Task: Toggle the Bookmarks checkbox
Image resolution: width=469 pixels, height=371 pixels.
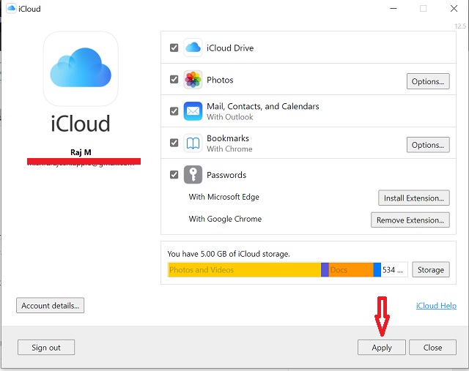Action: pyautogui.click(x=174, y=143)
